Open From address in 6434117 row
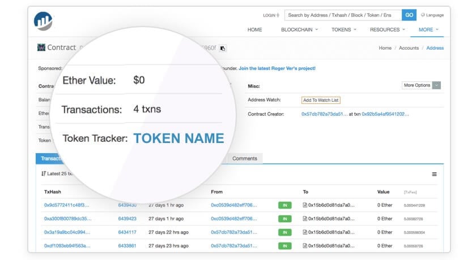The height and width of the screenshot is (260, 476). click(233, 232)
